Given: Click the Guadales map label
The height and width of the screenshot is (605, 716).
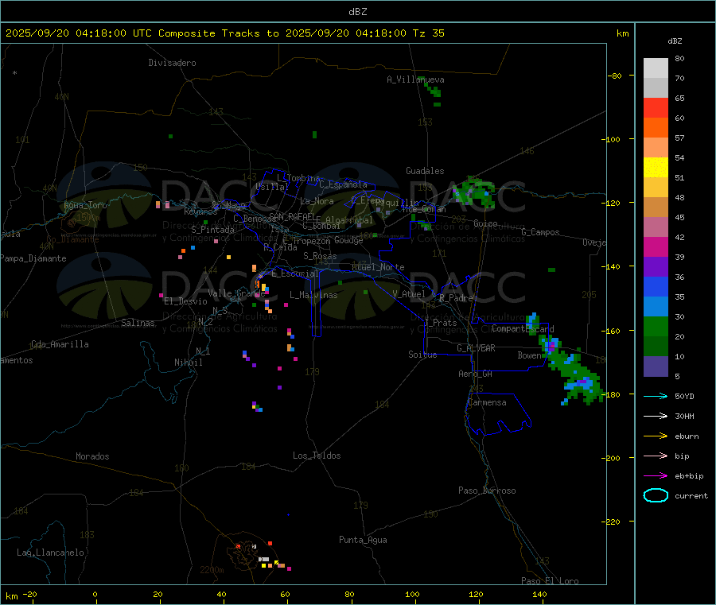Looking at the screenshot, I should click(425, 171).
